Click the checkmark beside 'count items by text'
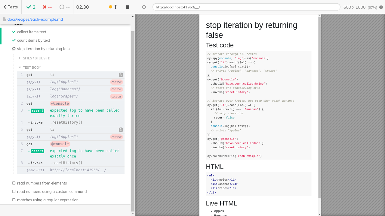The height and width of the screenshot is (216, 385). pos(14,40)
